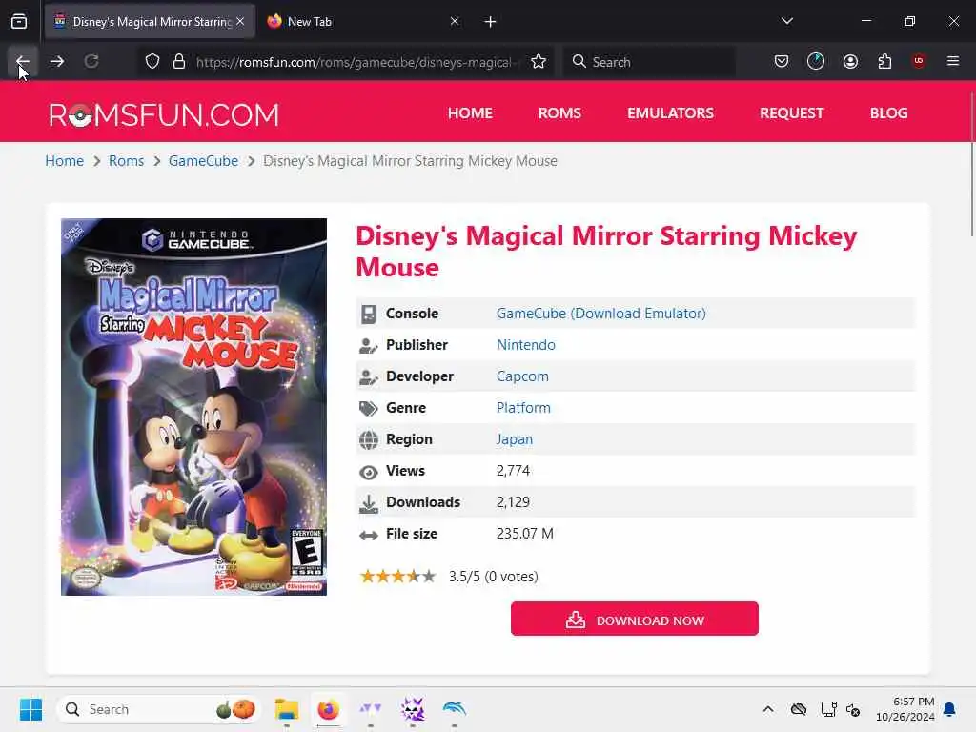Click the page title heading Disney's Magical Mirror
976x732 pixels.
606,252
